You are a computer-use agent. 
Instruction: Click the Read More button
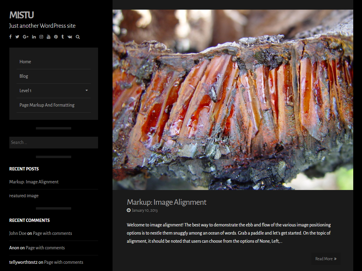(326, 259)
